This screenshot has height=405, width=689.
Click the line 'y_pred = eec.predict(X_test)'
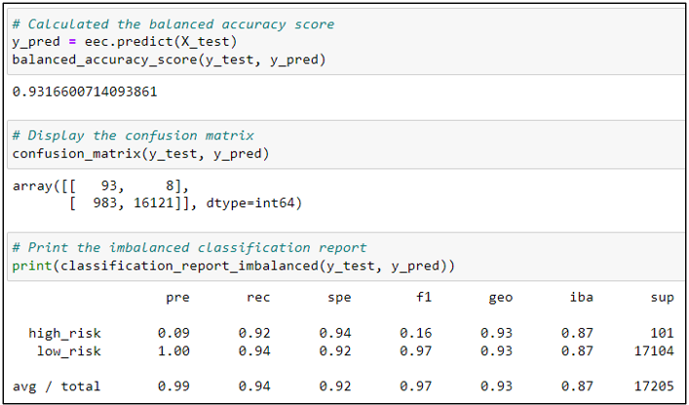click(x=125, y=42)
